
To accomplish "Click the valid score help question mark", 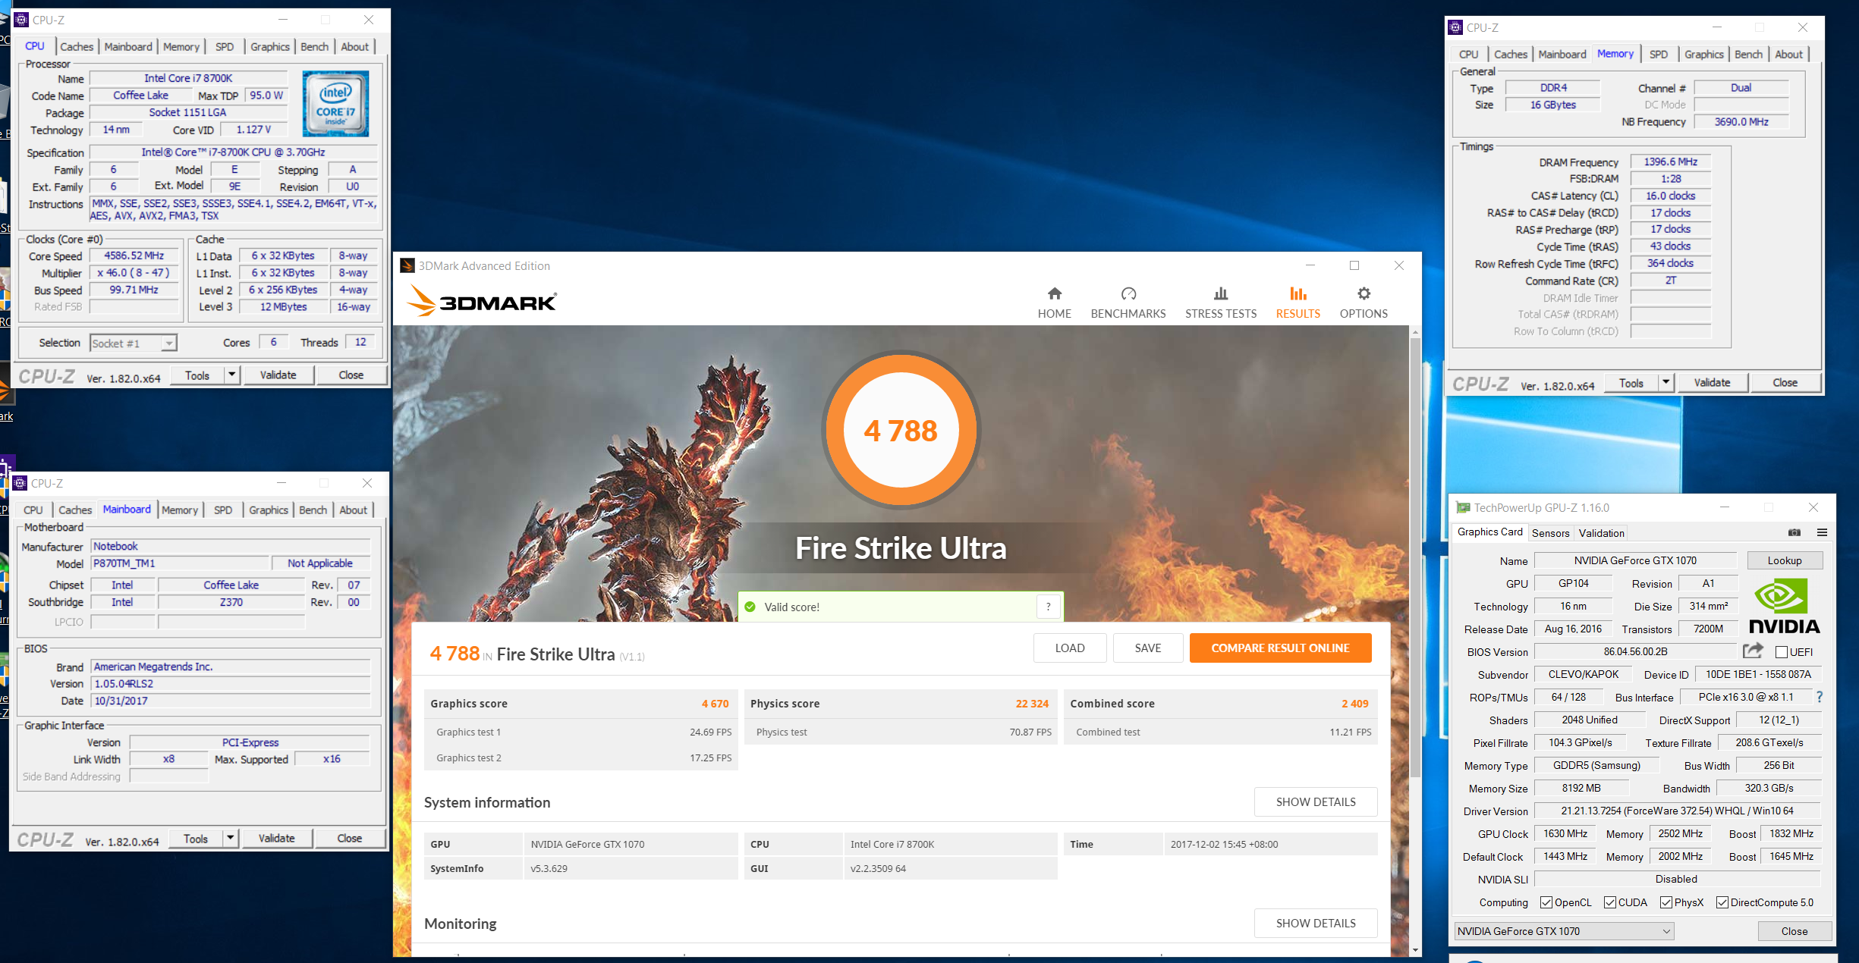I will click(1048, 607).
